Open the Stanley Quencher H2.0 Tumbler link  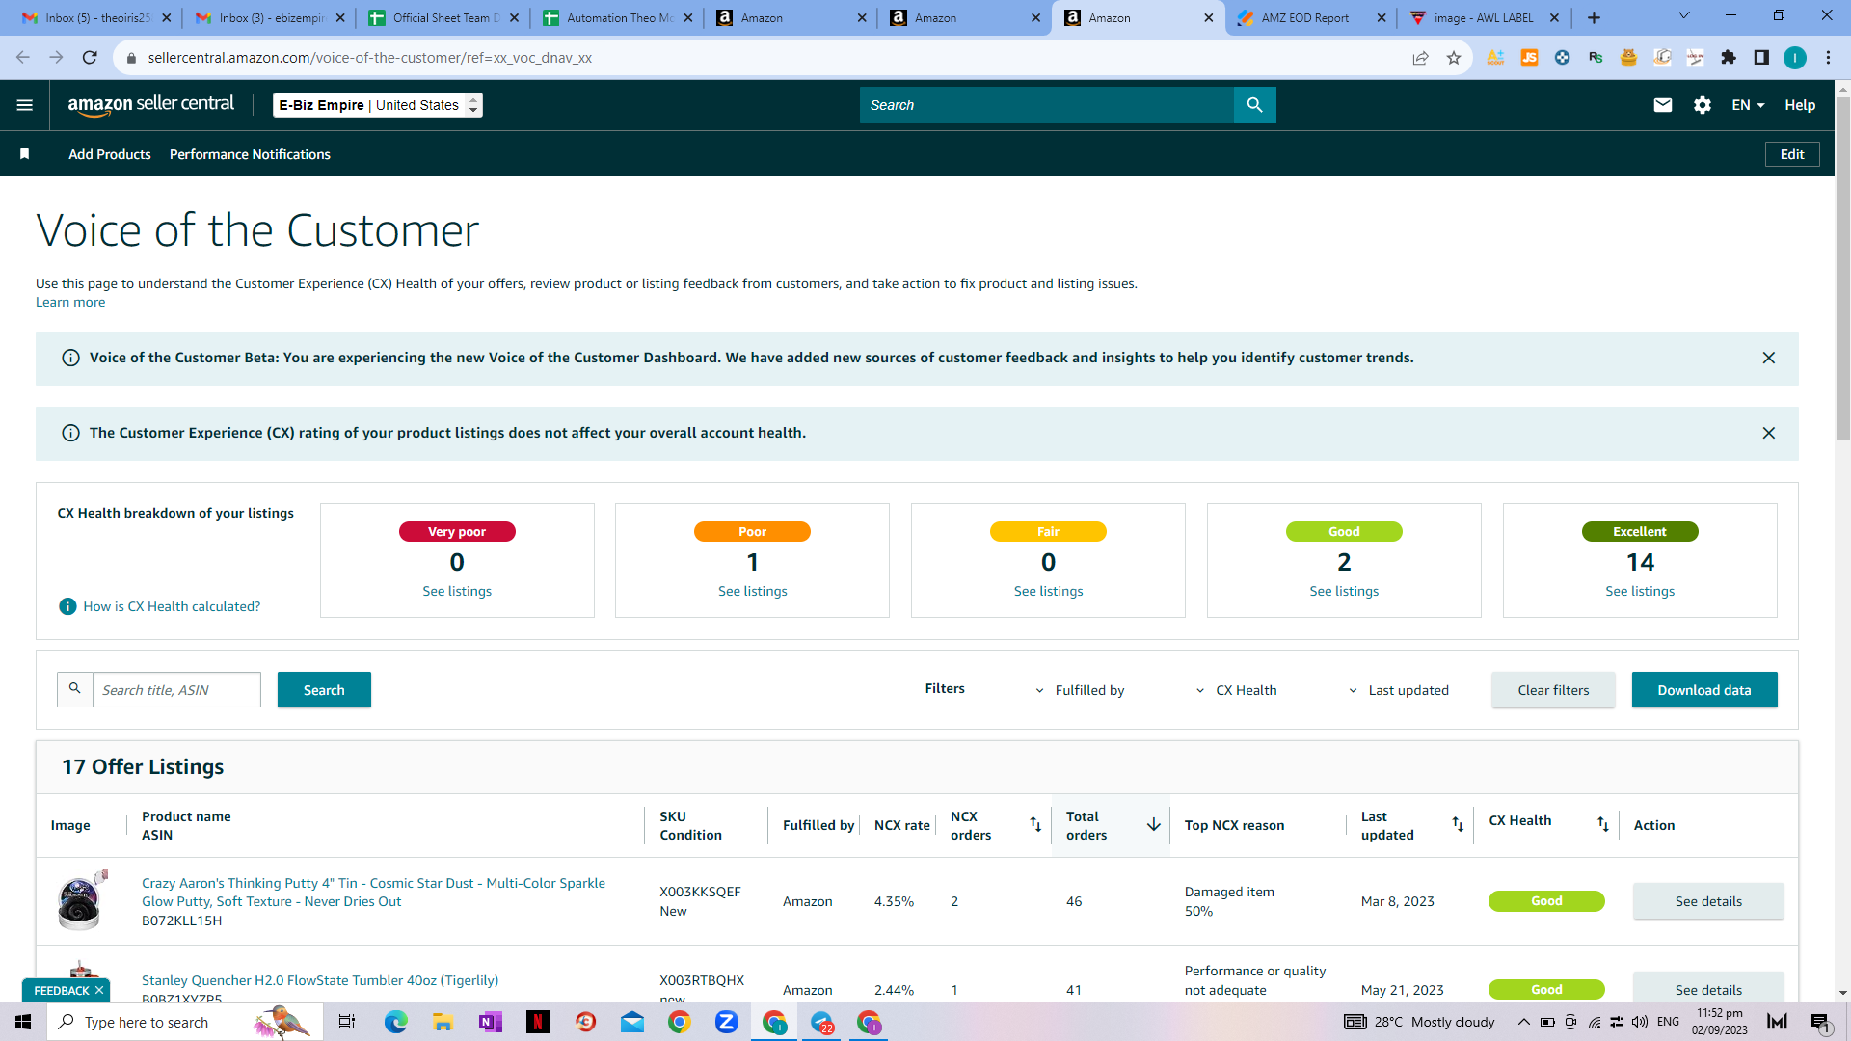[320, 980]
